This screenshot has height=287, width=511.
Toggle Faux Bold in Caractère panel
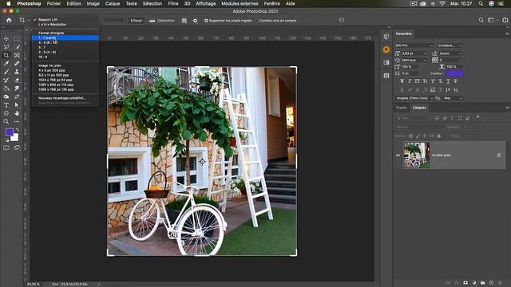[x=402, y=81]
